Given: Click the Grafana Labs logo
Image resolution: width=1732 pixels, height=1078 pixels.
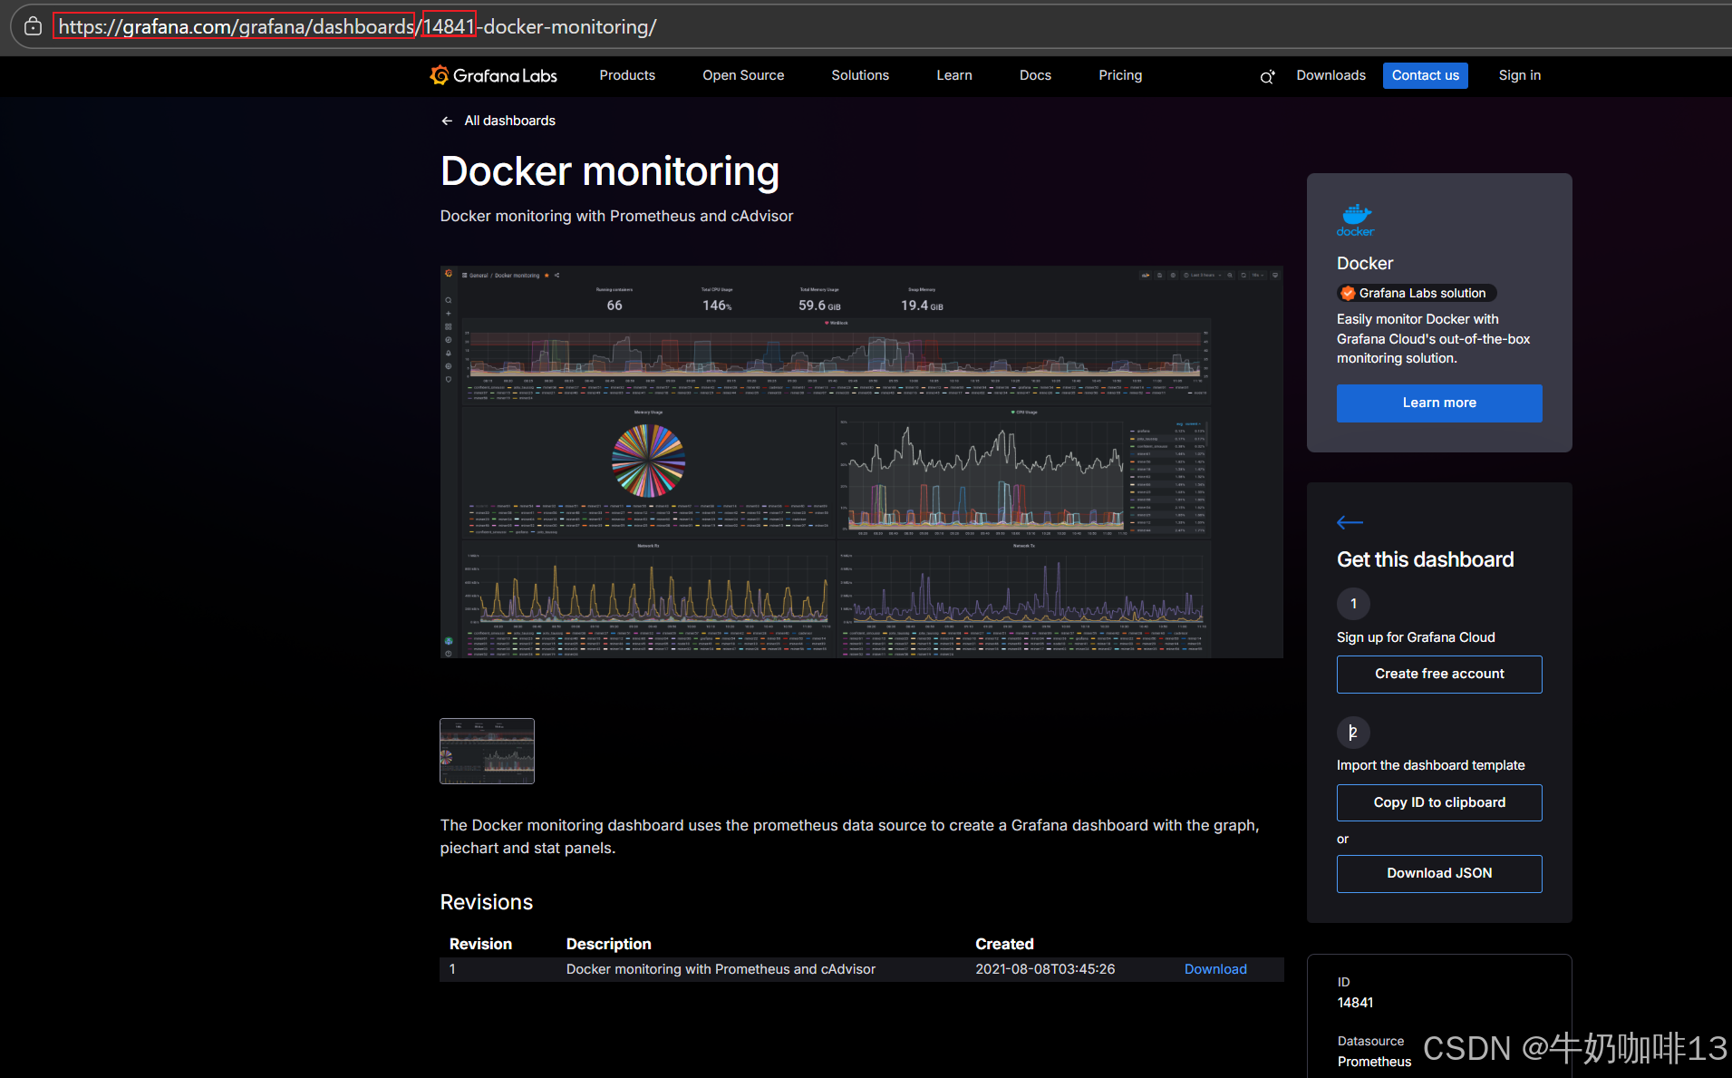Looking at the screenshot, I should 494,75.
